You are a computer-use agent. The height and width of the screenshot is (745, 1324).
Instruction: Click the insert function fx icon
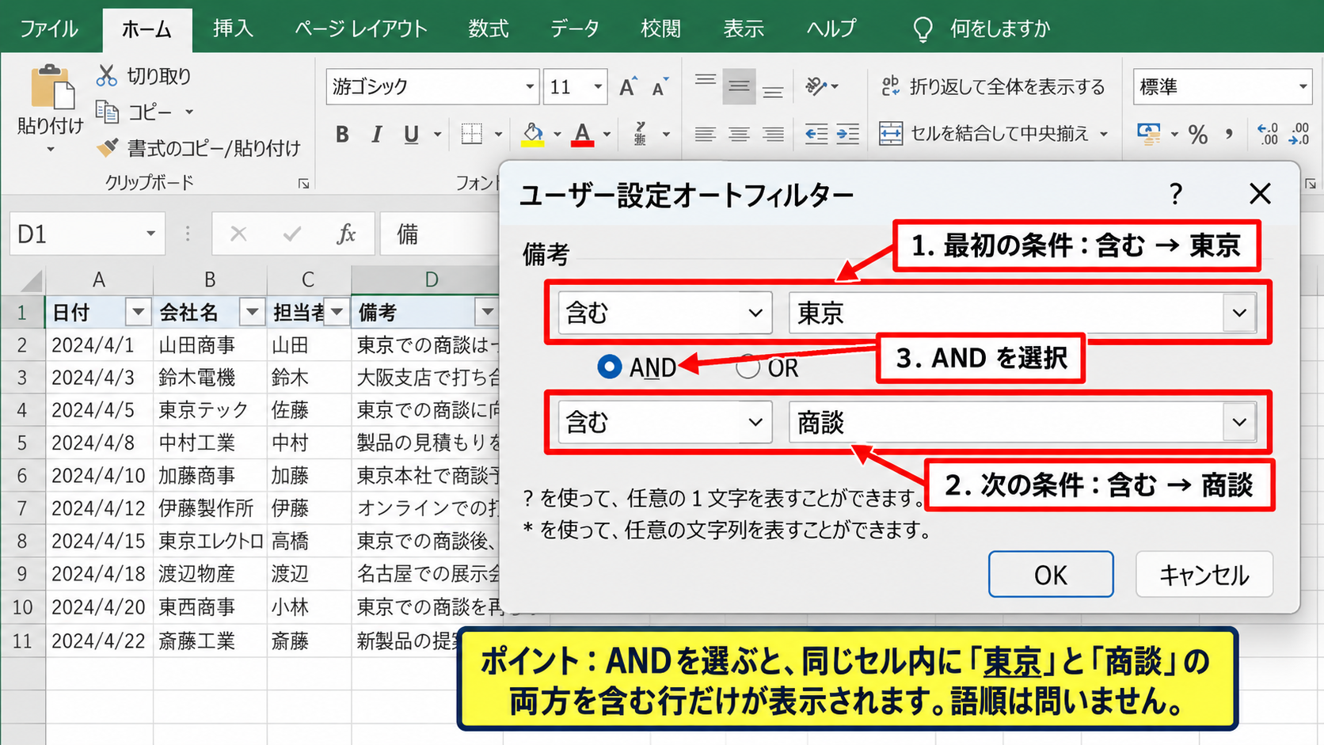pos(346,234)
